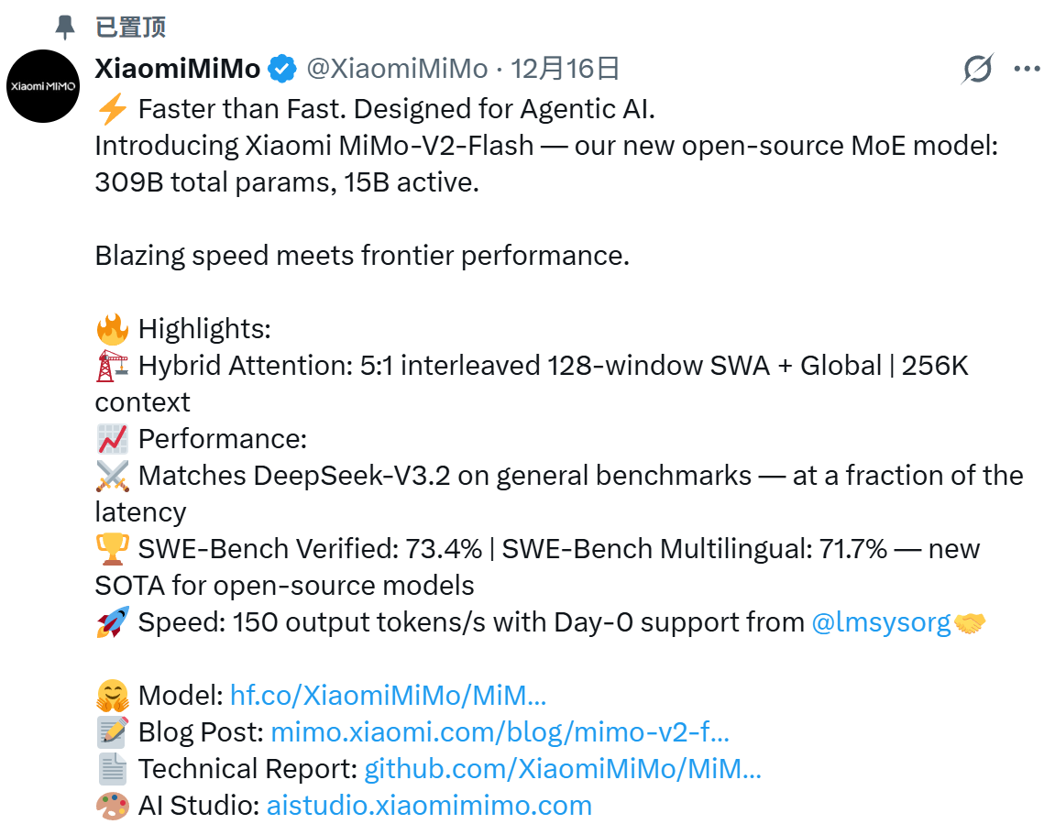The width and height of the screenshot is (1044, 824).
Task: Open the @lmsysorg mention
Action: (881, 622)
